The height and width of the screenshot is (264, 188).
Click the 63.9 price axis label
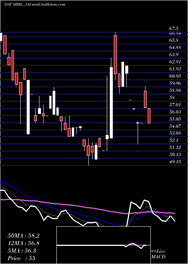(174, 55)
